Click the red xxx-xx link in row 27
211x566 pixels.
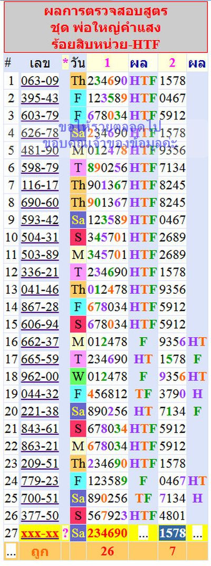(x=40, y=533)
